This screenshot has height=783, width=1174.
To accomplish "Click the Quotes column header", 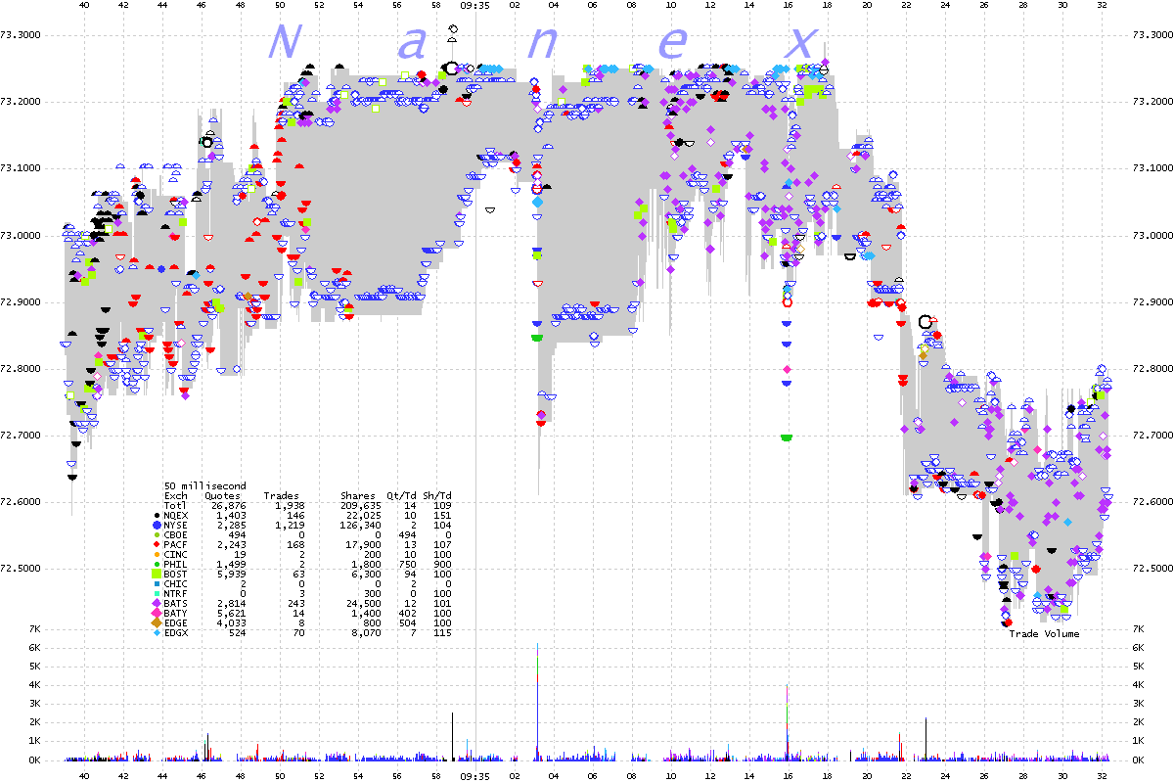I will (x=222, y=495).
